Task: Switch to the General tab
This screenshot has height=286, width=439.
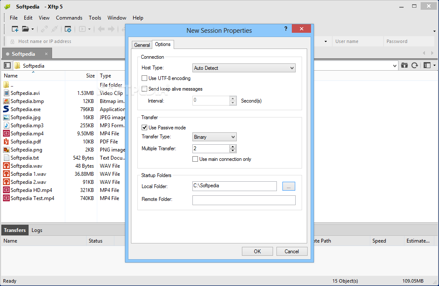Action: click(142, 45)
